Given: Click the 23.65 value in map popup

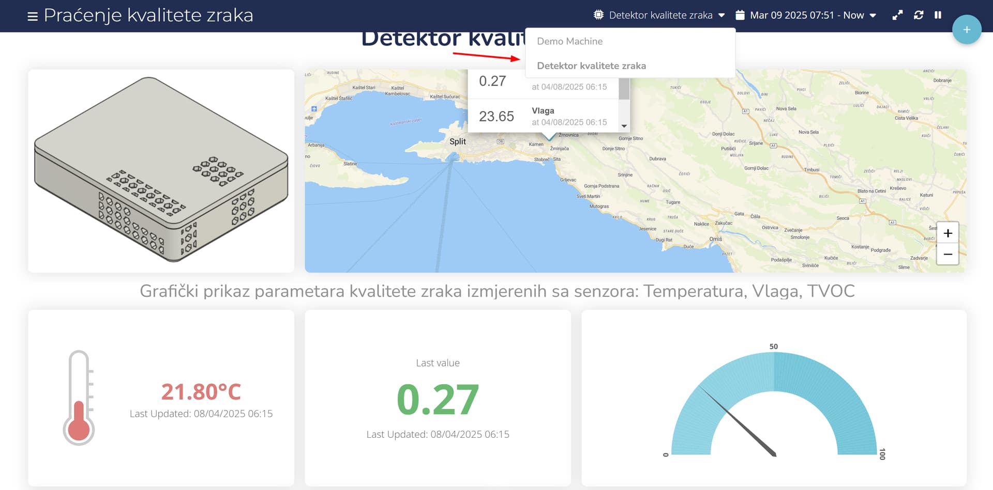Looking at the screenshot, I should (496, 116).
